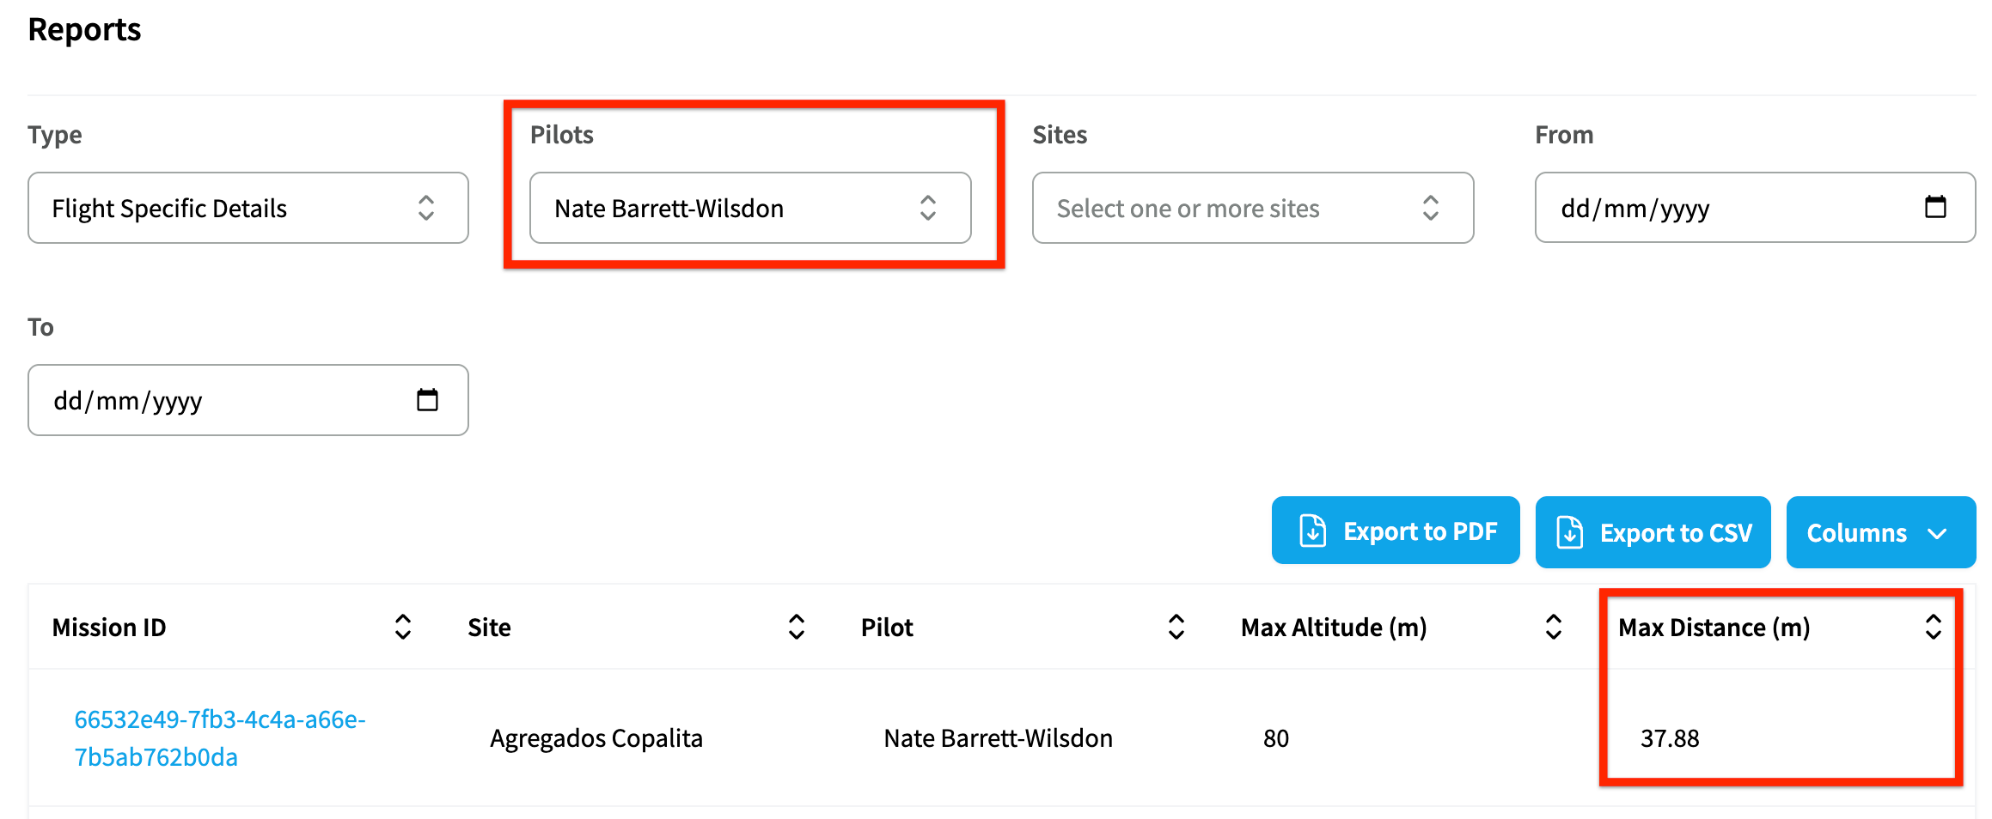
Task: Expand the Sites multi-select dropdown
Action: [x=1252, y=208]
